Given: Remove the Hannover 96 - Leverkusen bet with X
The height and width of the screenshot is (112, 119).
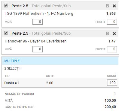Looking at the screenshot, I should tap(114, 33).
